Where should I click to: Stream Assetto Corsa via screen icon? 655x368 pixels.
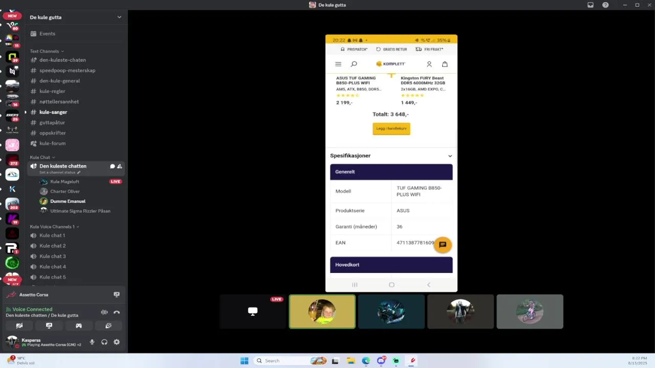point(116,295)
